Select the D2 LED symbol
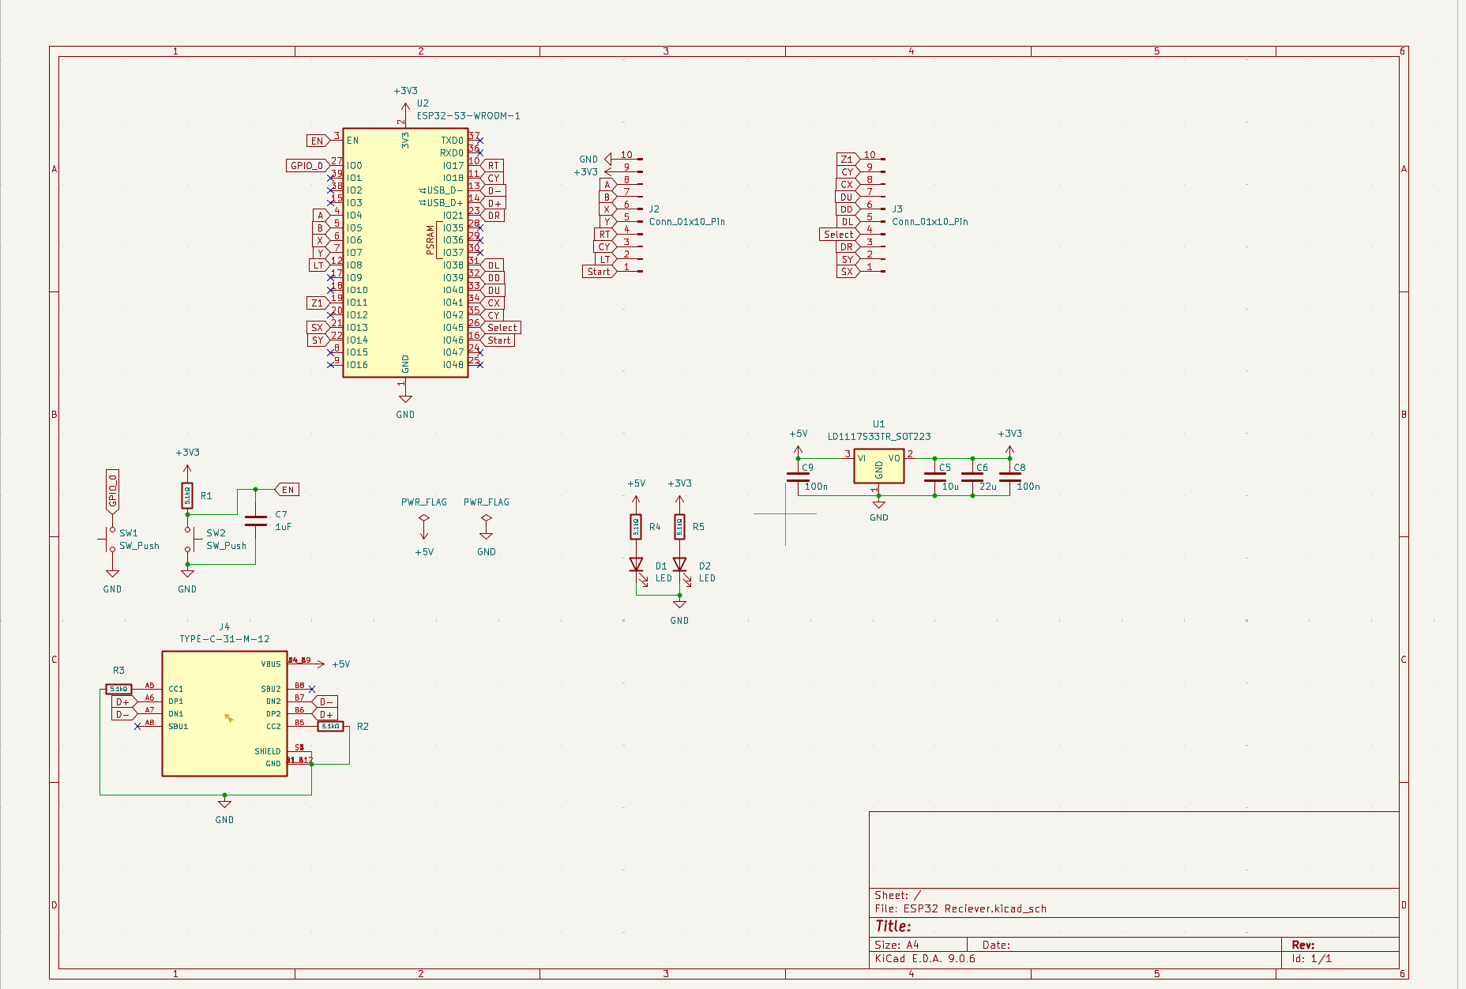 click(679, 565)
